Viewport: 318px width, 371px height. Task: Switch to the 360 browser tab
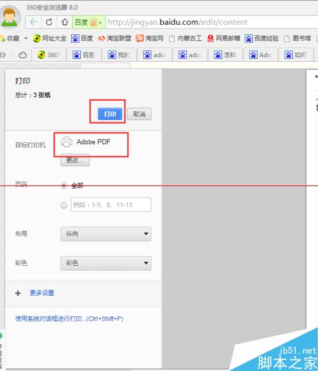(x=49, y=55)
